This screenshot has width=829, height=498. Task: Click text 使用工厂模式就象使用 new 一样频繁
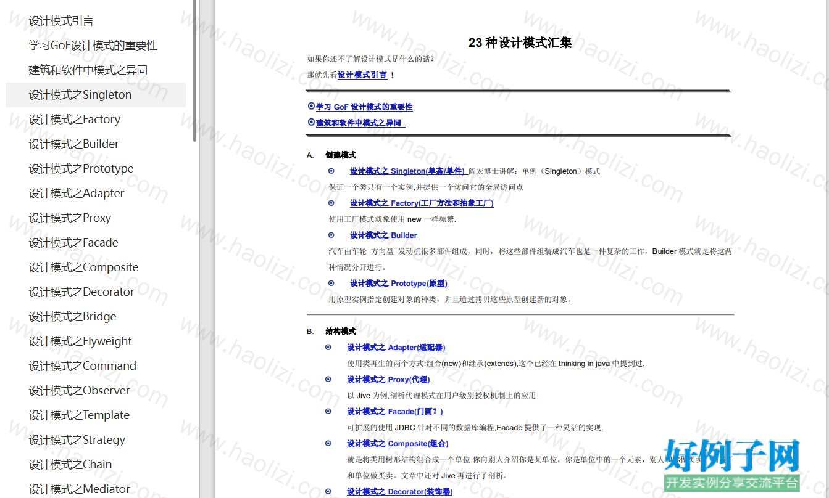[x=392, y=219]
